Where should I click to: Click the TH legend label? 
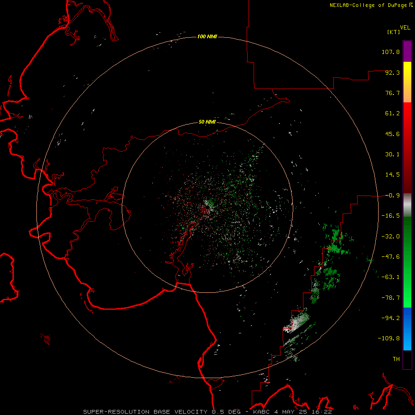[x=396, y=359]
